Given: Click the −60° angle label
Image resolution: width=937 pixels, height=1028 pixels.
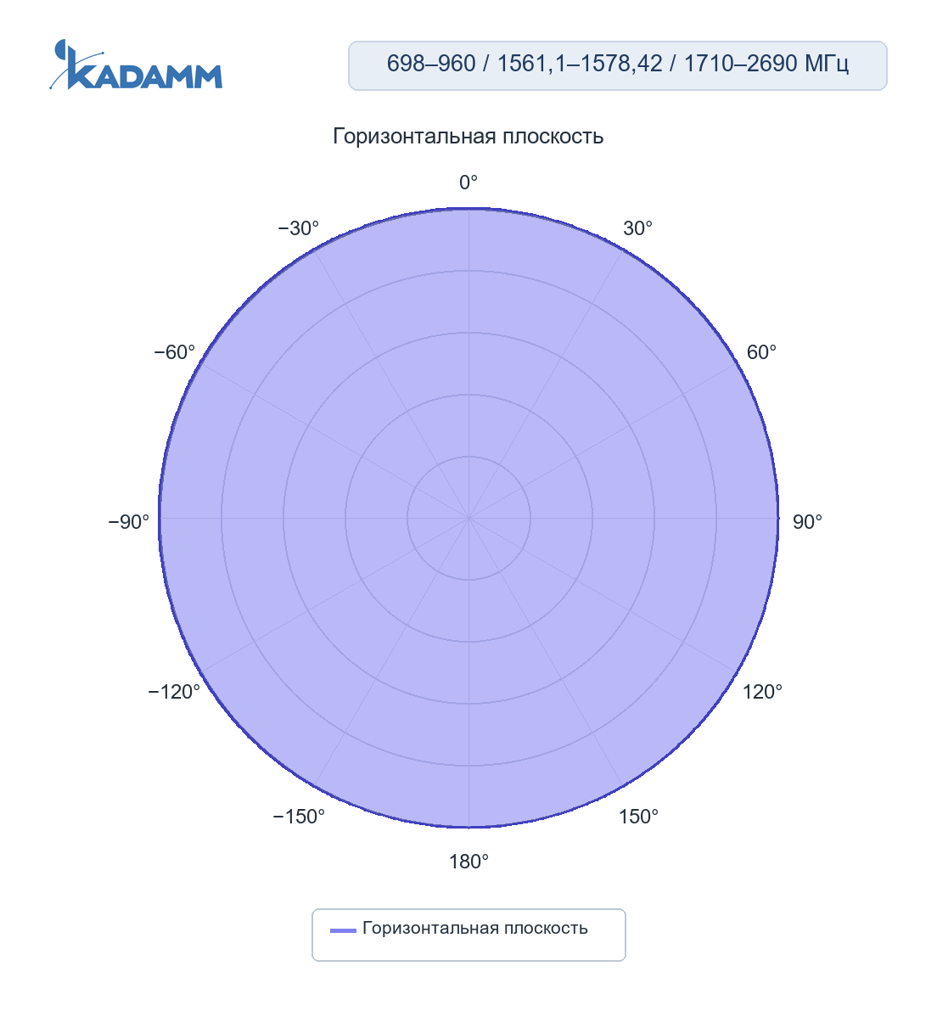Looking at the screenshot, I should 175,352.
